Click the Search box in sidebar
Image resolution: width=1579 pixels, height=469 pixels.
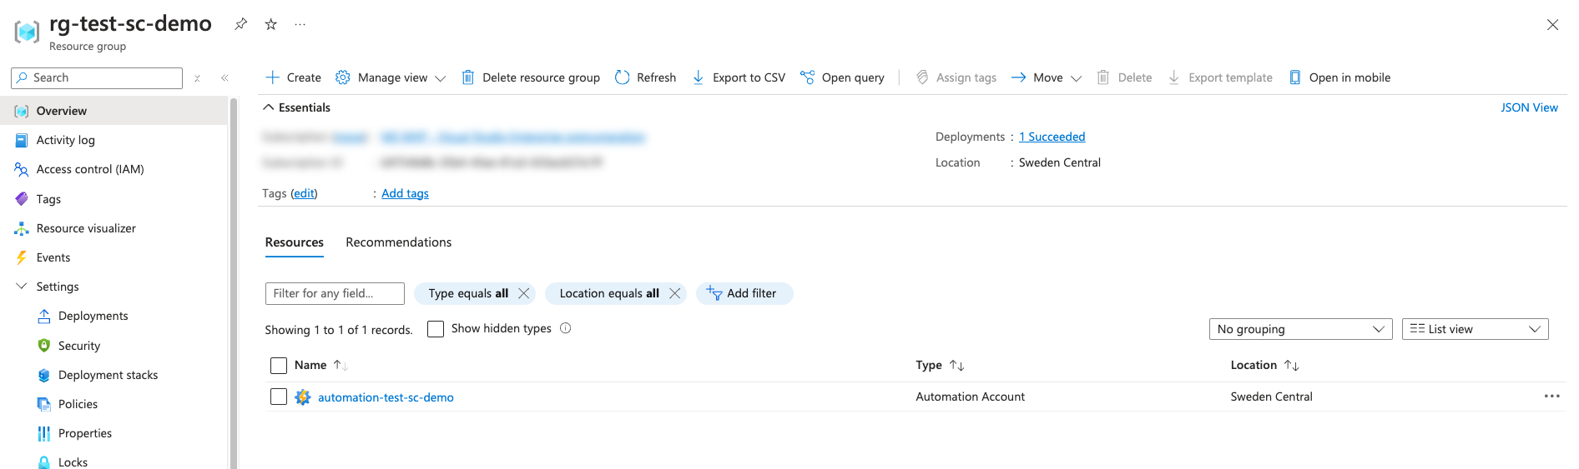click(x=97, y=77)
